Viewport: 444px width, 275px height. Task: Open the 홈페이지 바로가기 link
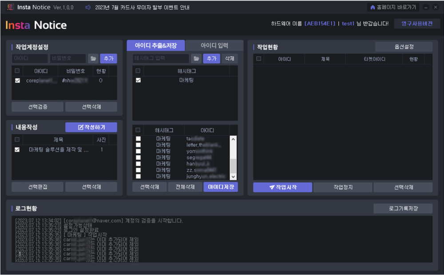tap(393, 8)
